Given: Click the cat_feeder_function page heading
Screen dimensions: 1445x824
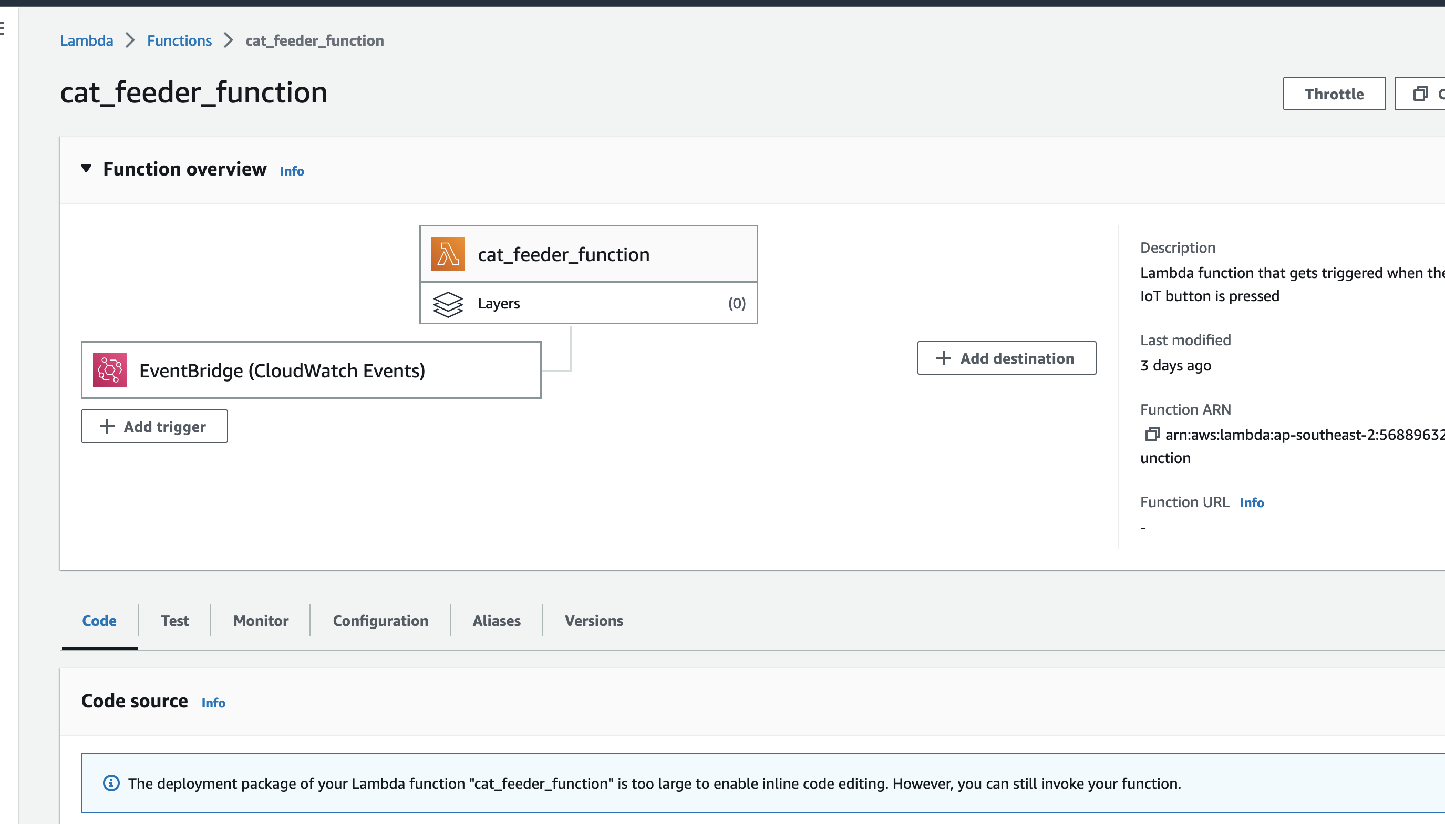Looking at the screenshot, I should pyautogui.click(x=193, y=93).
